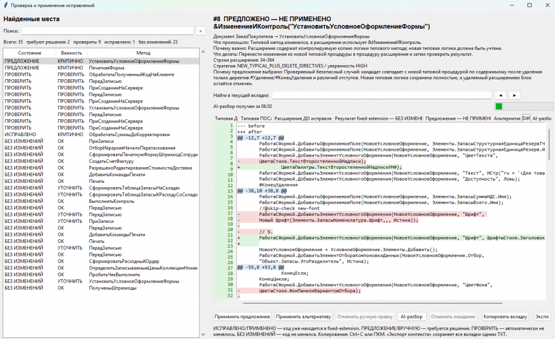Screen dimensions: 555x339
Task: Select the ОбработатьПолученныйКодНаКлиенте row
Action: pos(101,74)
